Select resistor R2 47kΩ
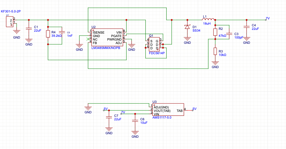The height and width of the screenshot is (149, 286). coord(215,32)
